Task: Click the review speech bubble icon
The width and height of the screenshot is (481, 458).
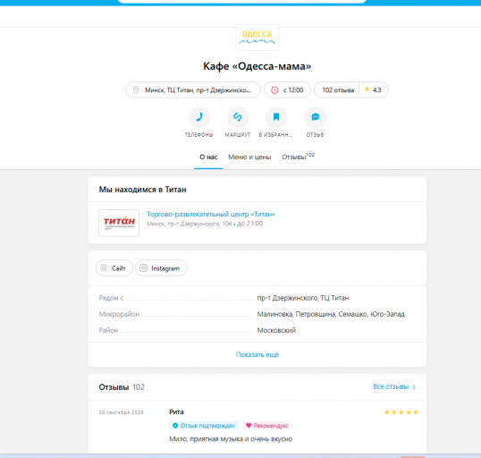Action: coord(315,117)
